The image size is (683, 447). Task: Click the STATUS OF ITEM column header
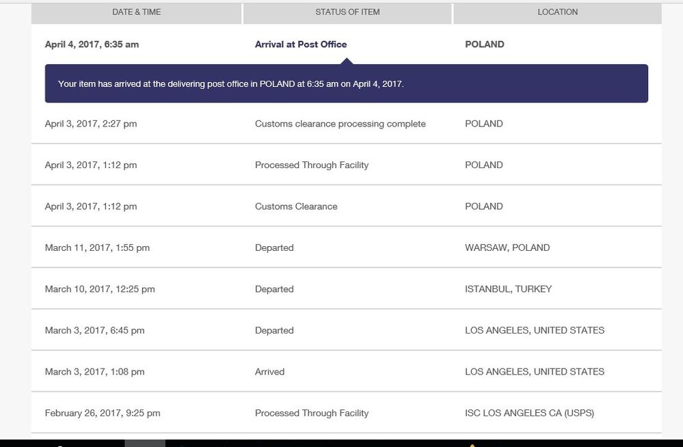pos(347,12)
